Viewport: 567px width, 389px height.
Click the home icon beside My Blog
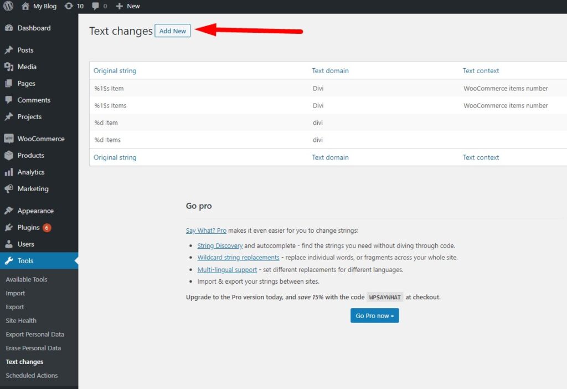point(25,6)
